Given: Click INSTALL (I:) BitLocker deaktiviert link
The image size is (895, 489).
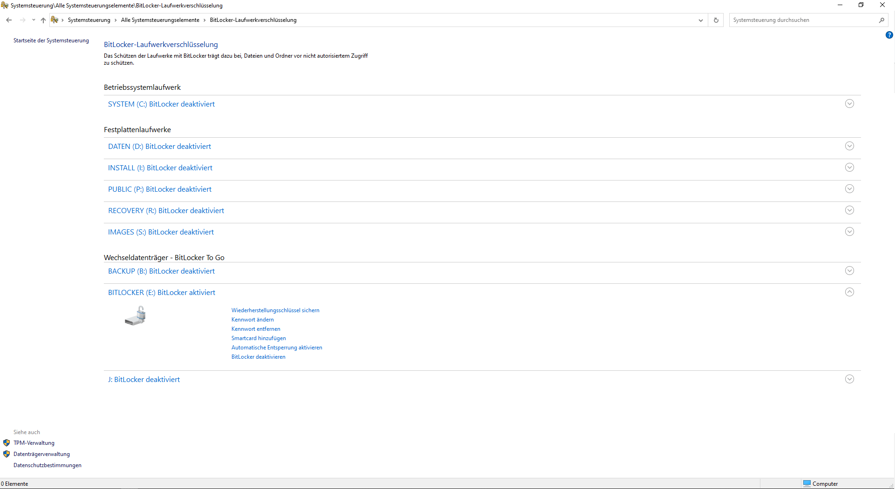Looking at the screenshot, I should click(x=160, y=168).
